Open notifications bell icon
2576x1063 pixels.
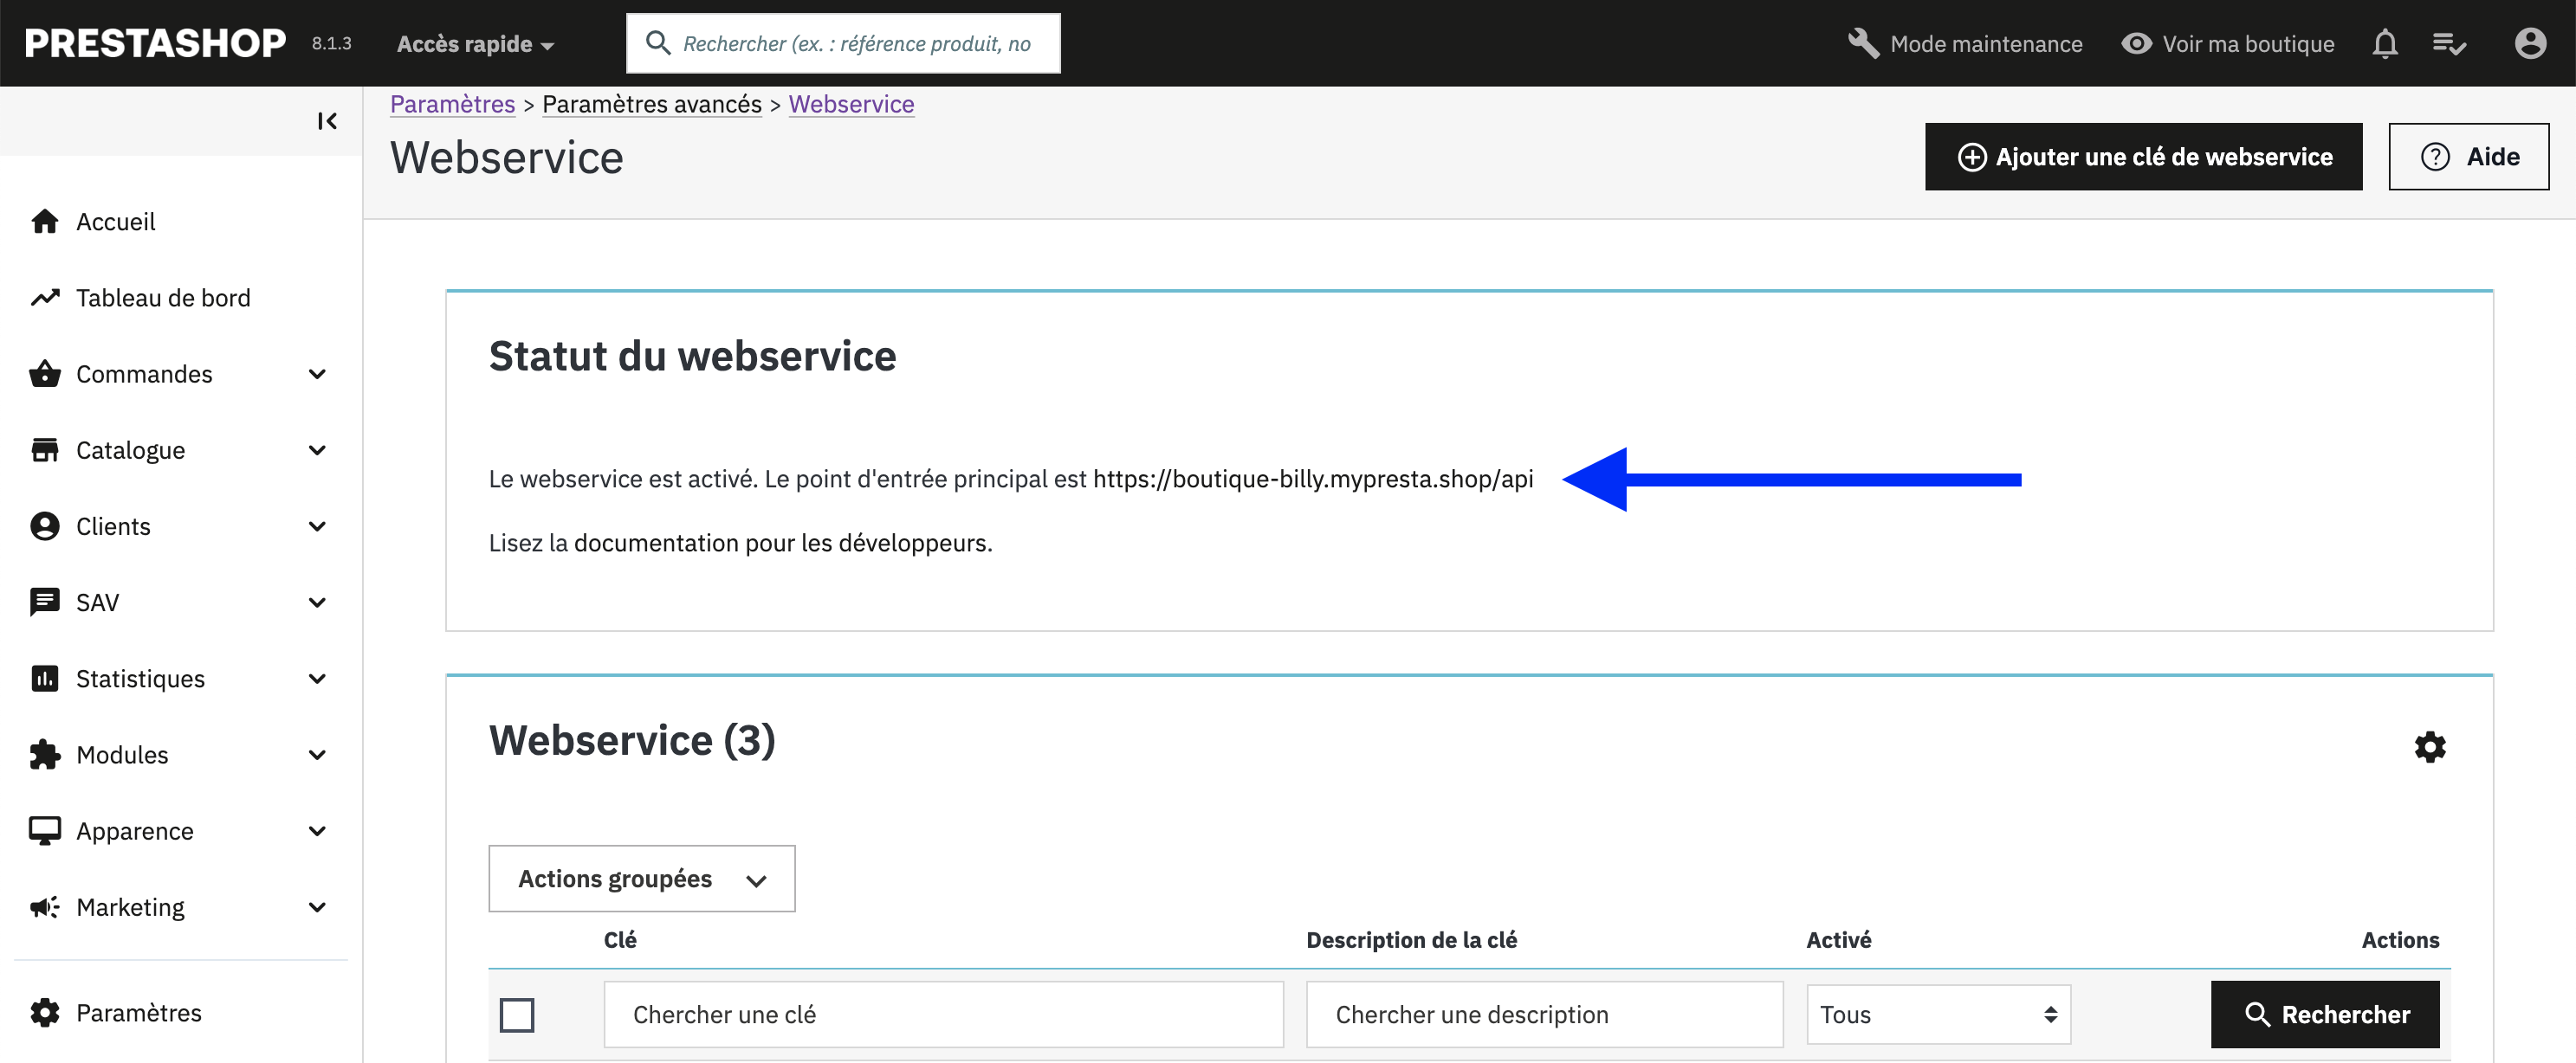[x=2384, y=44]
